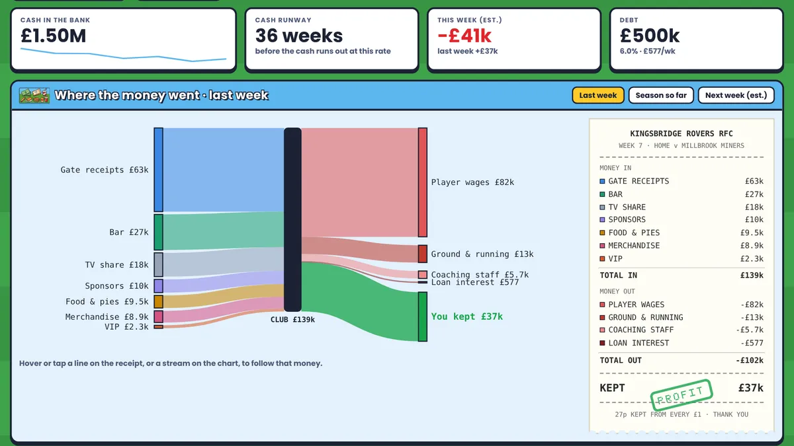Click the Player wages flow stream

[359, 182]
